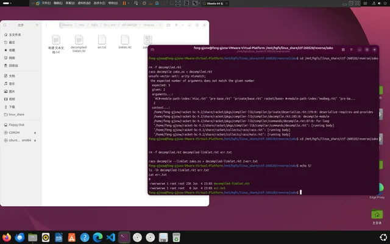Select the 新建 文本文档.txt file
This screenshot has width=390, height=244.
[56, 44]
